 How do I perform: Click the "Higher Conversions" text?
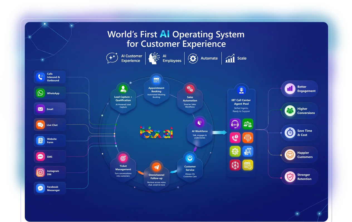point(306,111)
